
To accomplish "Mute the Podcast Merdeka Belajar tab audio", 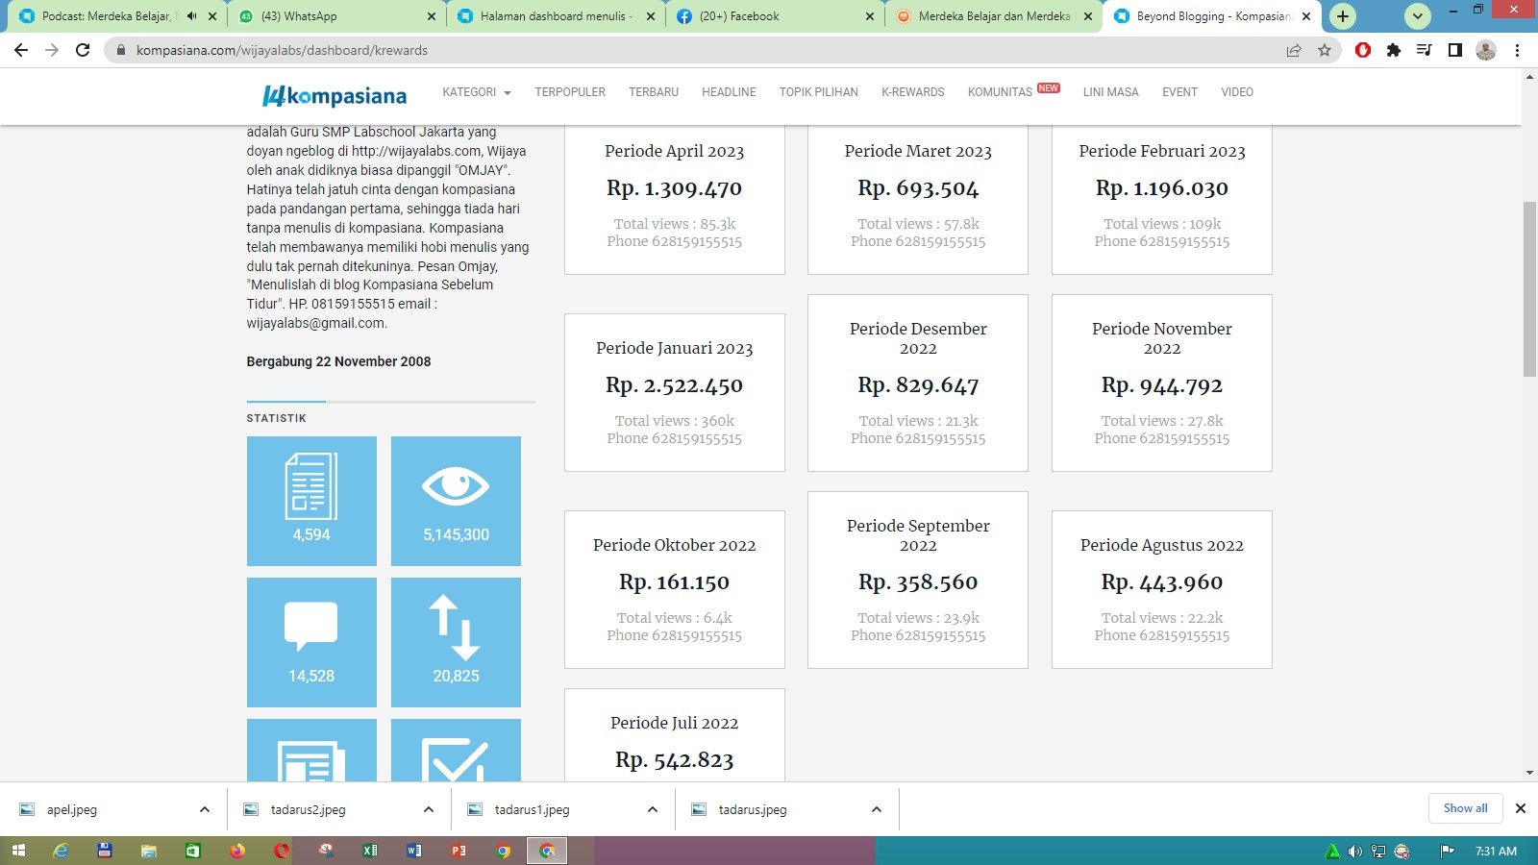I will (191, 16).
